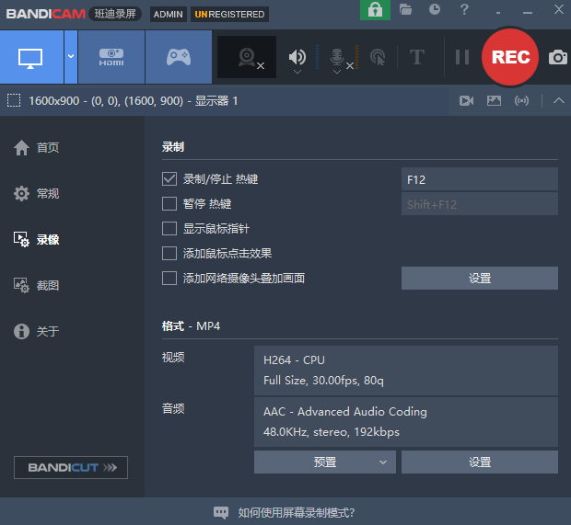Click the speaker volume level meter
Screen dimensions: 571x525
pos(317,57)
